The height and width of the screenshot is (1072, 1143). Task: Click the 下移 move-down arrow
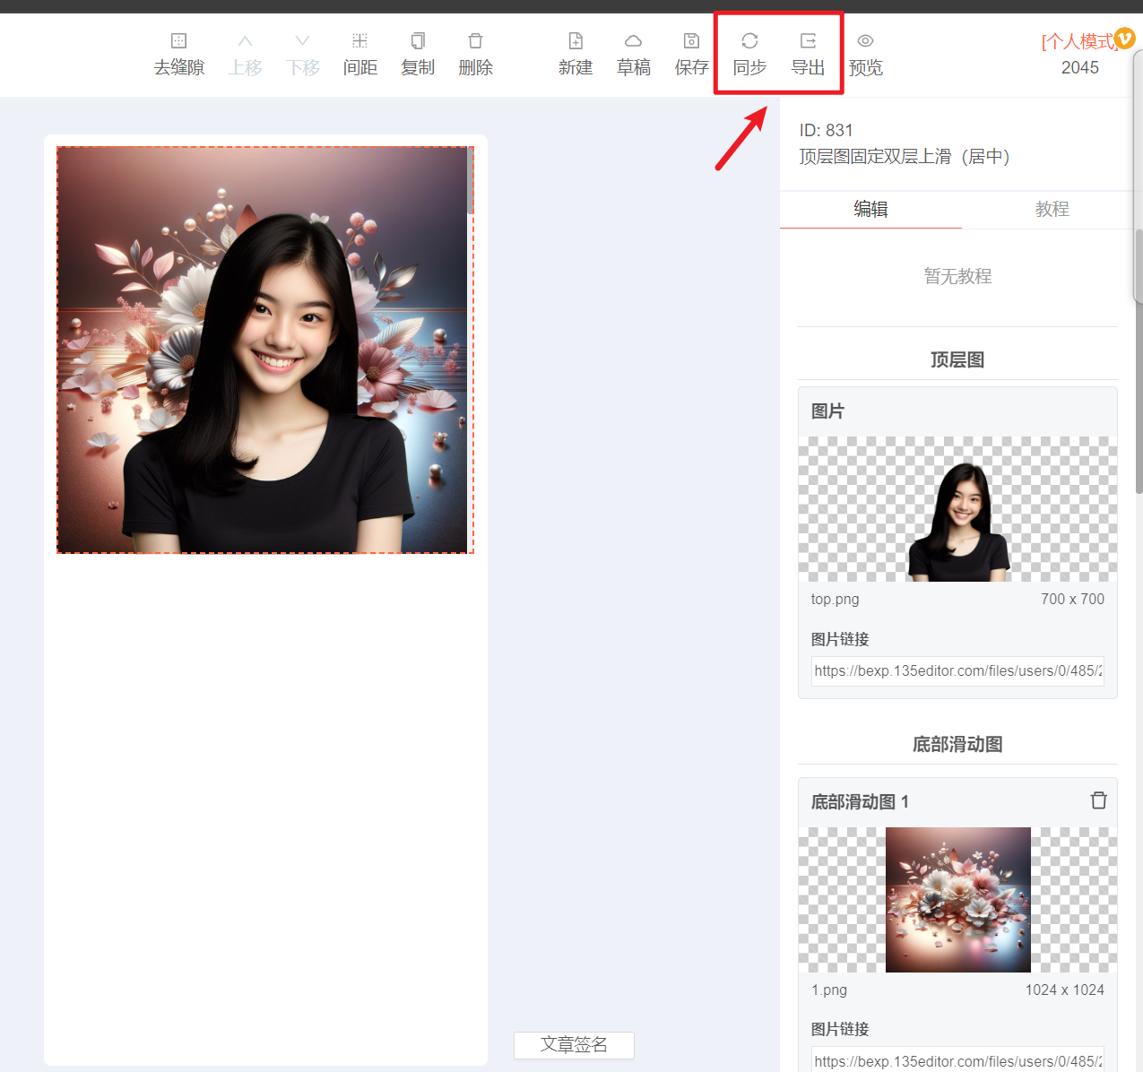(x=302, y=41)
